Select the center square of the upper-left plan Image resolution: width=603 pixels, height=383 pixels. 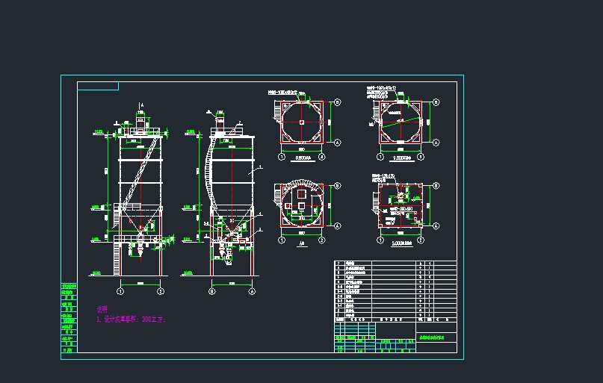tap(302, 122)
